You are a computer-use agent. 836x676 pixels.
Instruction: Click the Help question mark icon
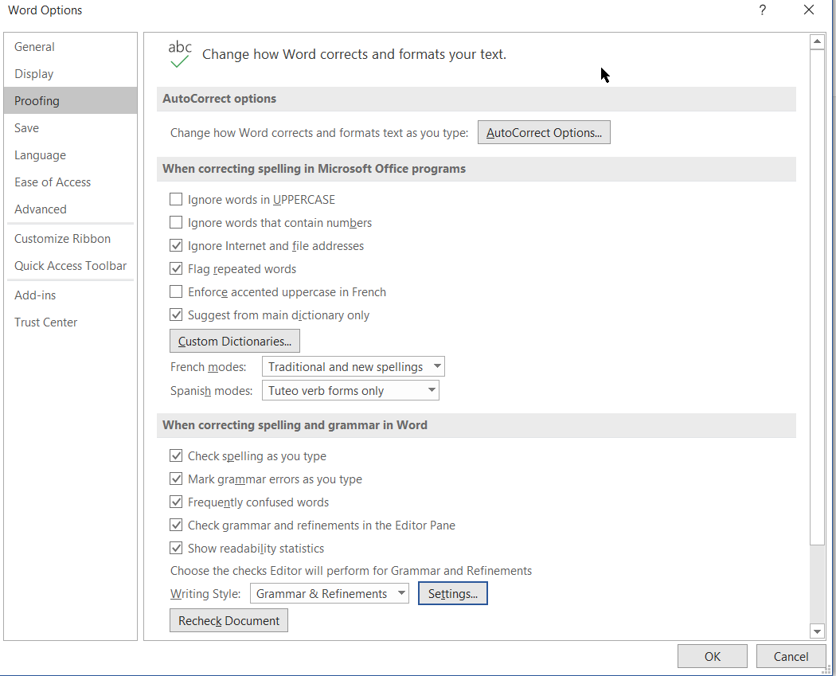(x=763, y=10)
